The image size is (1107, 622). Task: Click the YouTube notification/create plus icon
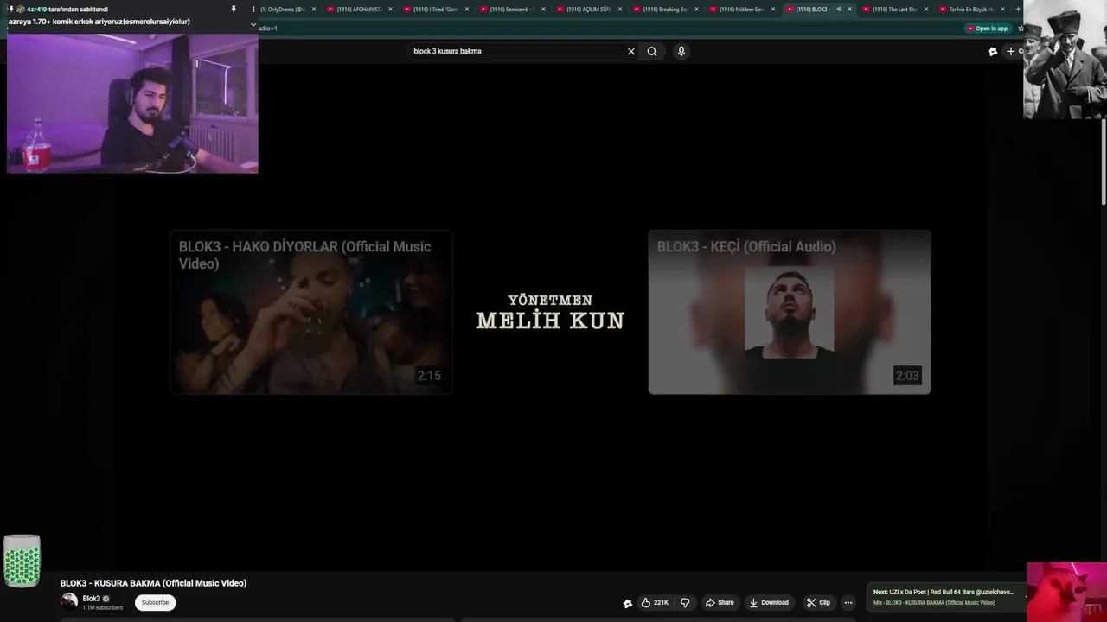[1011, 51]
